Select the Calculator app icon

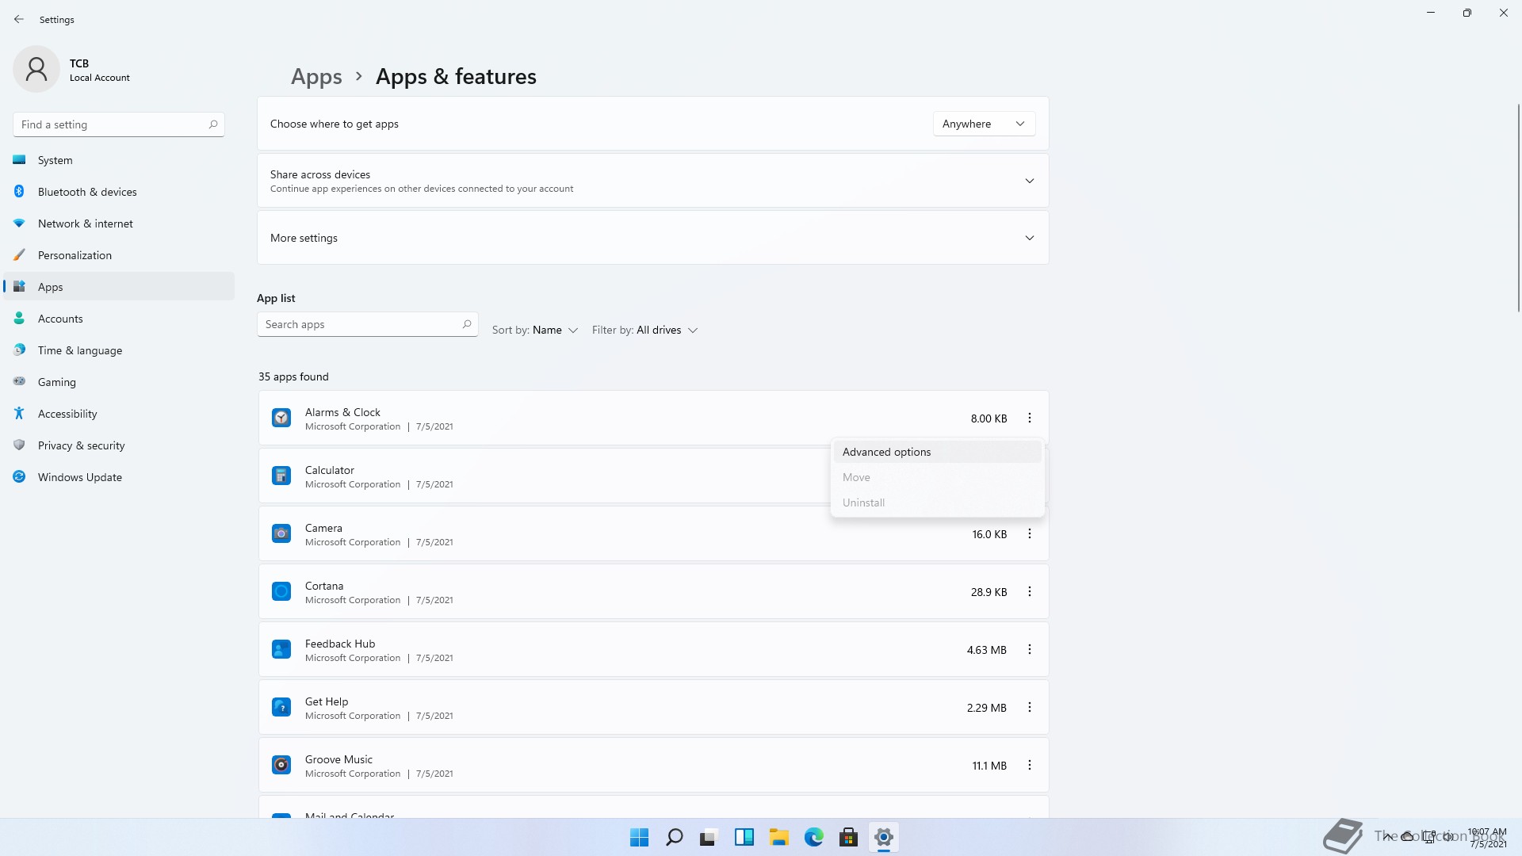(x=281, y=476)
